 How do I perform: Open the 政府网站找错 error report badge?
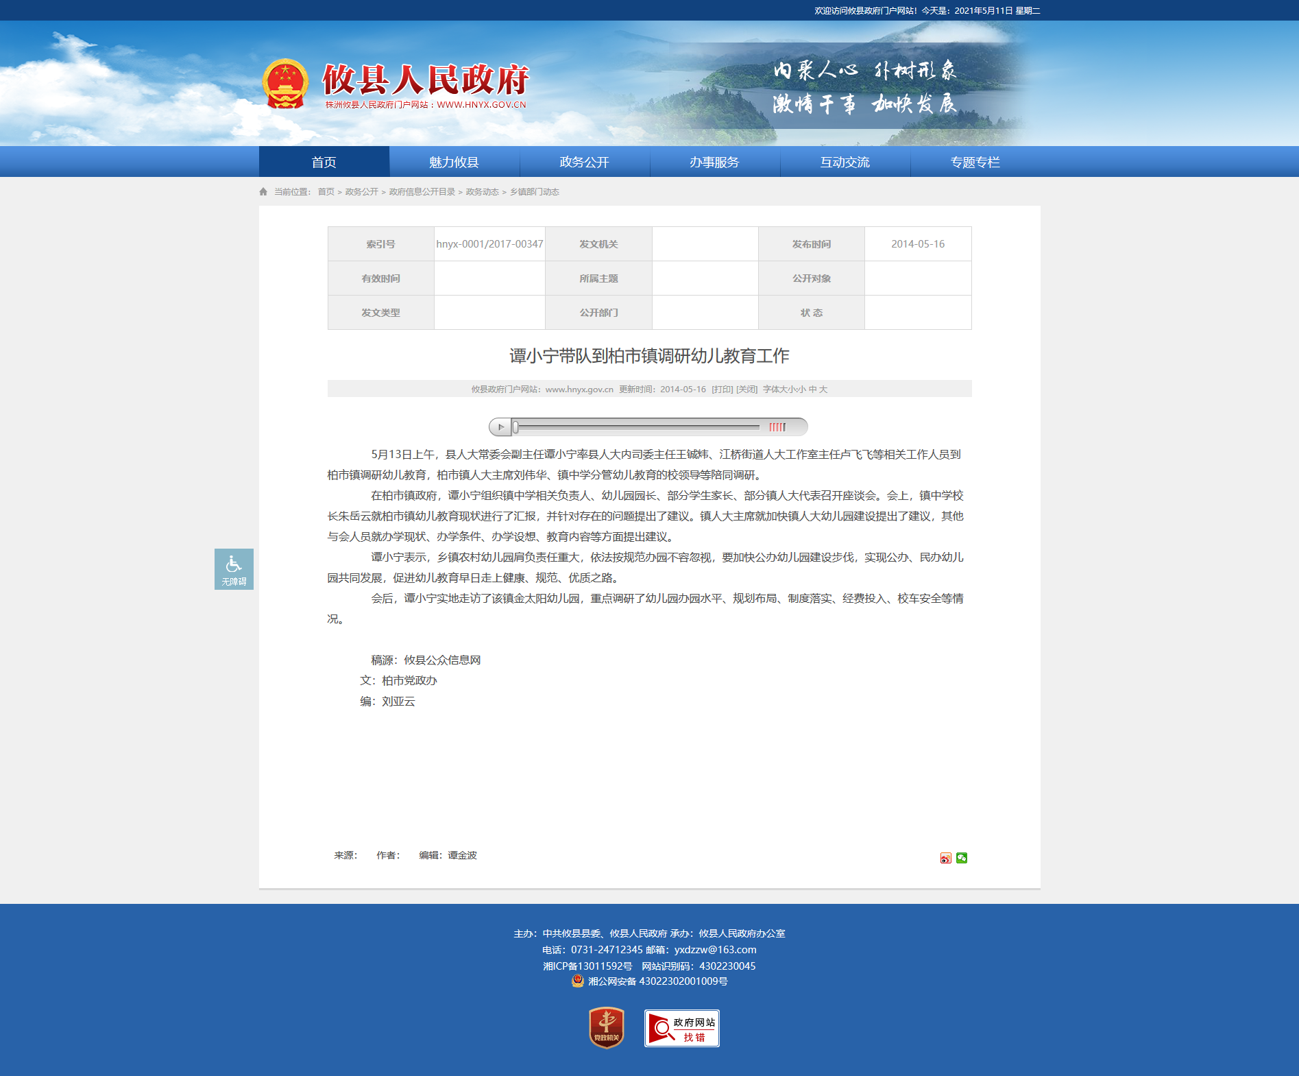pos(681,1028)
